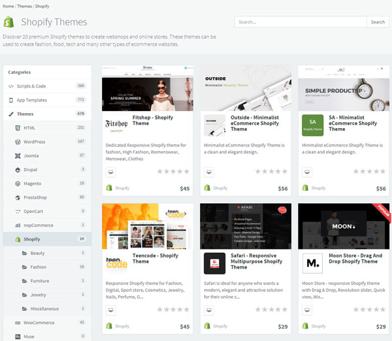Click the M. logo on Moon Store card
The width and height of the screenshot is (392, 341).
click(312, 263)
